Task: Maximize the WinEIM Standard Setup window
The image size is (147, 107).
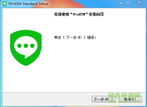Action: point(129,3)
